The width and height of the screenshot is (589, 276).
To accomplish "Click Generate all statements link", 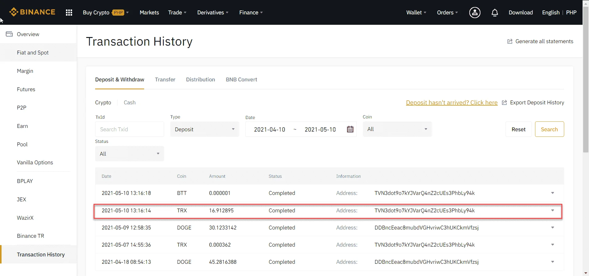I will tap(544, 41).
